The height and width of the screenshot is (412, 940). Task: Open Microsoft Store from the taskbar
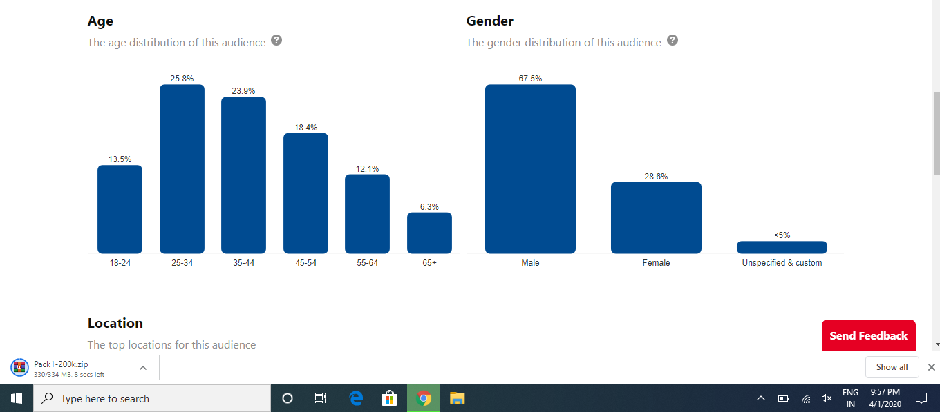390,398
